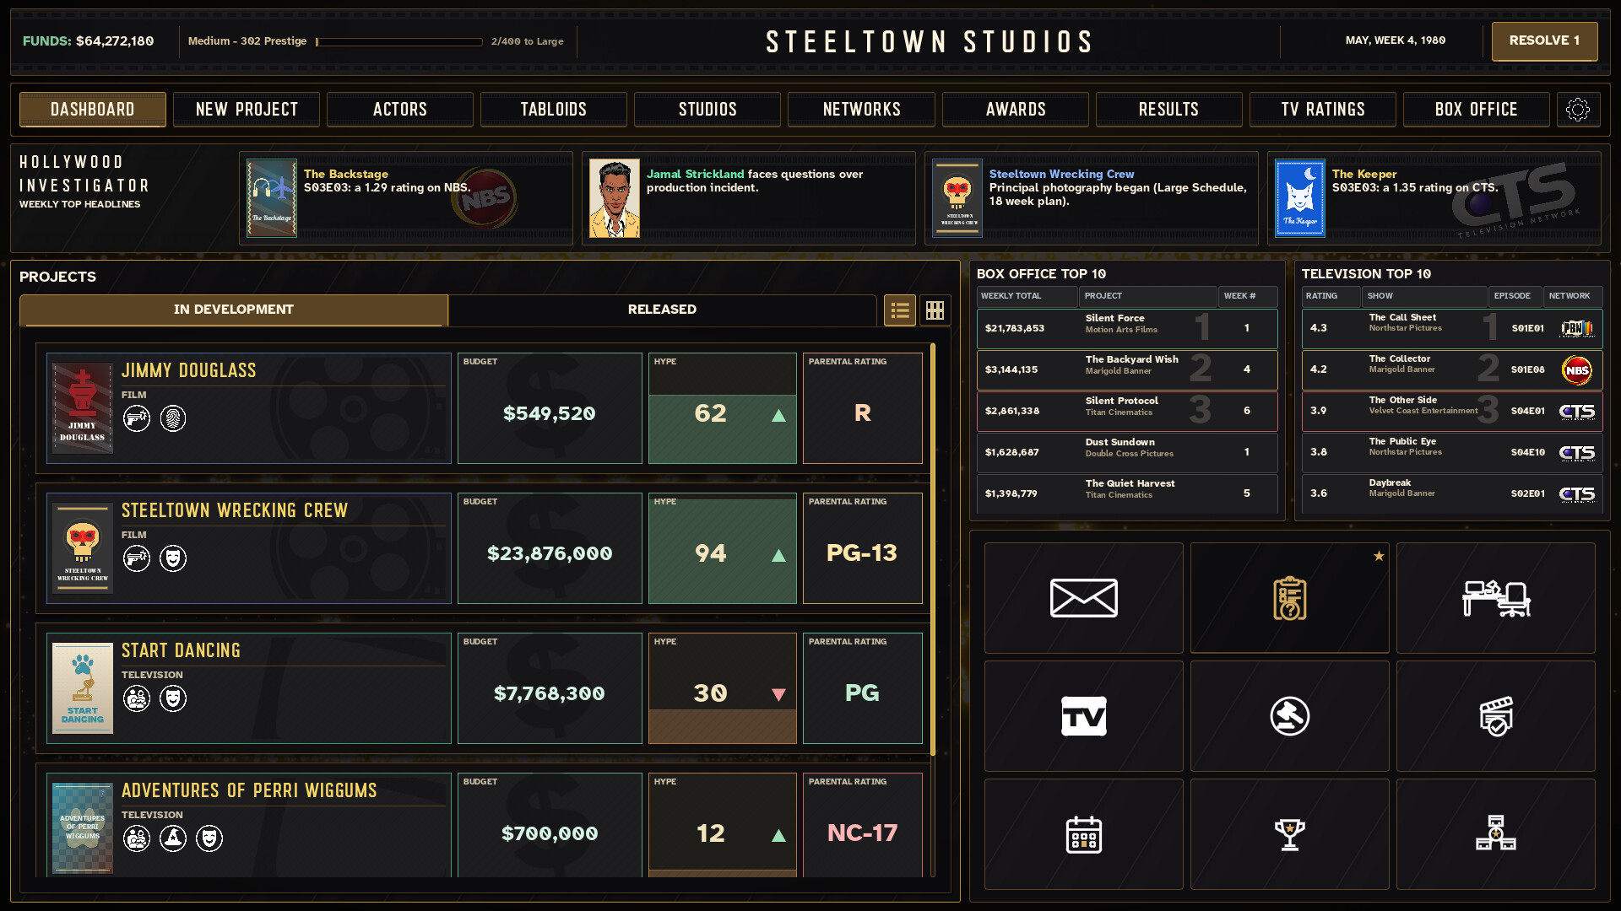Viewport: 1621px width, 911px height.
Task: Open the trophy icon tile
Action: pyautogui.click(x=1289, y=834)
